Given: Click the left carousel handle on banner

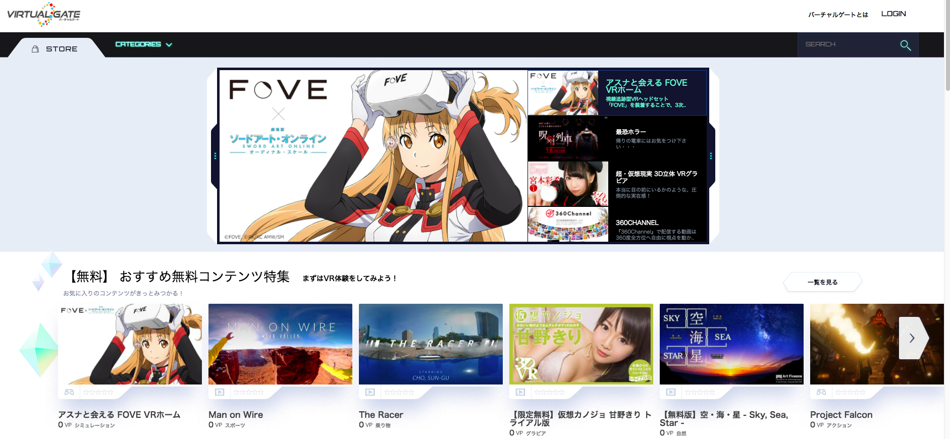Looking at the screenshot, I should 215,156.
